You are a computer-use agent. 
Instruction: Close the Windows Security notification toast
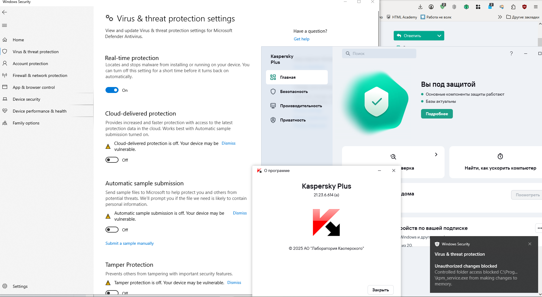(530, 244)
